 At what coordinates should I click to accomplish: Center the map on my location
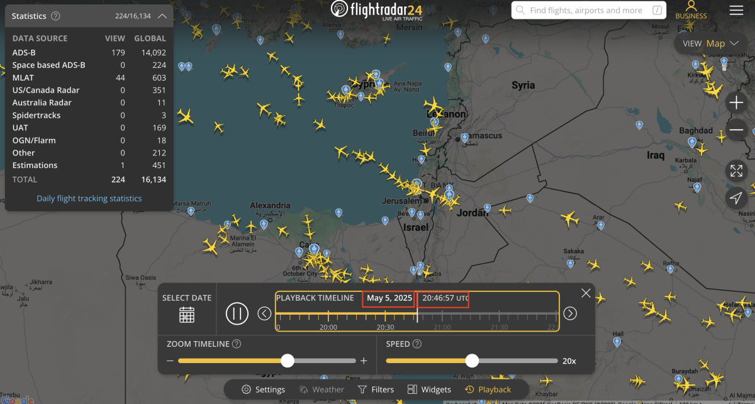coord(736,198)
